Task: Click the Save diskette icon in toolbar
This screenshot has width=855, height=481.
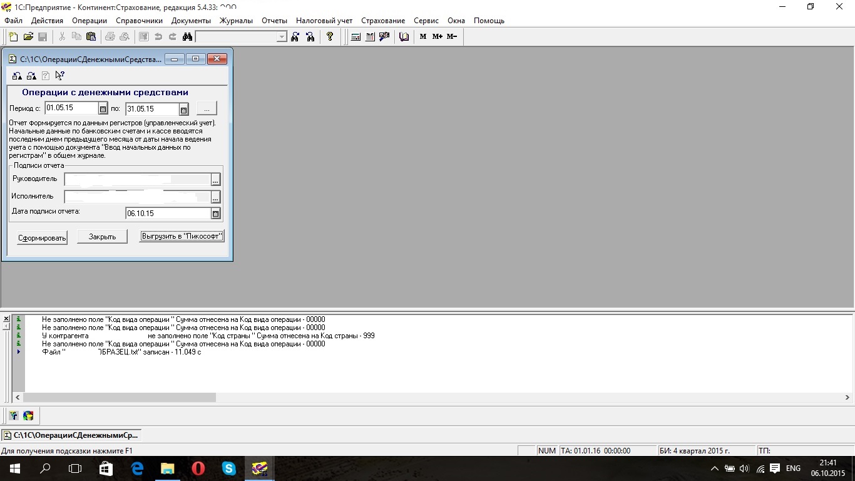Action: 43,37
